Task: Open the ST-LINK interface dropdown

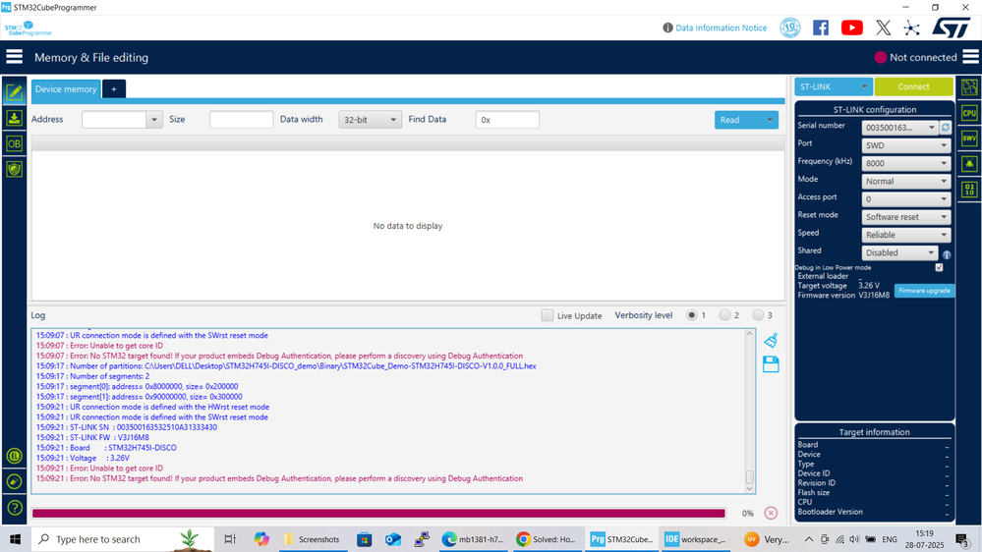Action: click(x=833, y=86)
